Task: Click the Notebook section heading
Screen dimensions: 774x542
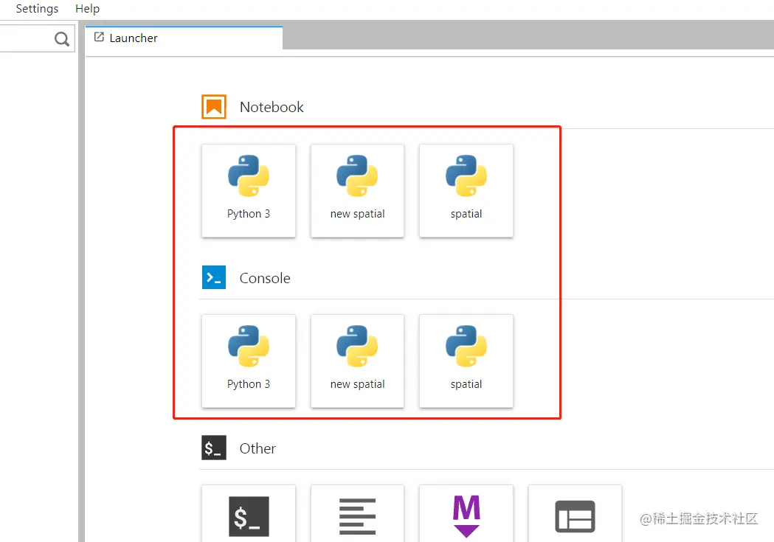Action: (x=272, y=107)
